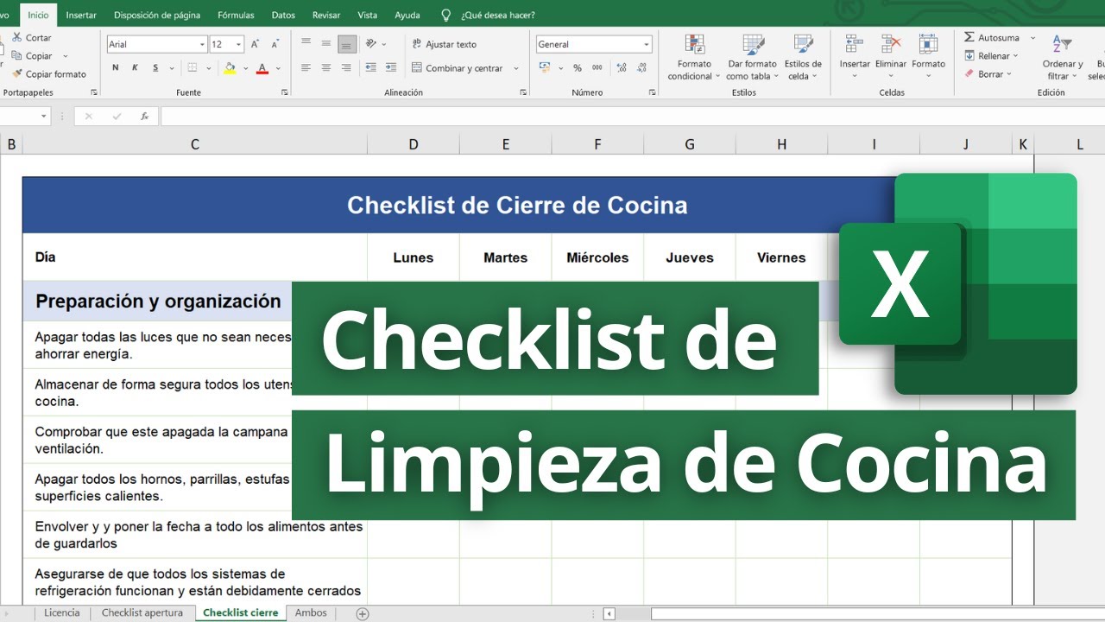Decrease font size with the smaller A
Image resolution: width=1105 pixels, height=622 pixels.
274,44
